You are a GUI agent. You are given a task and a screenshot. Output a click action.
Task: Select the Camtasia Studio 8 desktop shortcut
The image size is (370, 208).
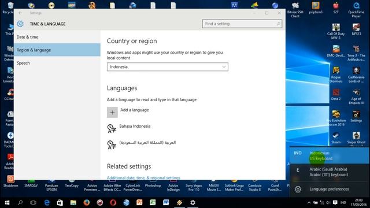[x=254, y=187]
